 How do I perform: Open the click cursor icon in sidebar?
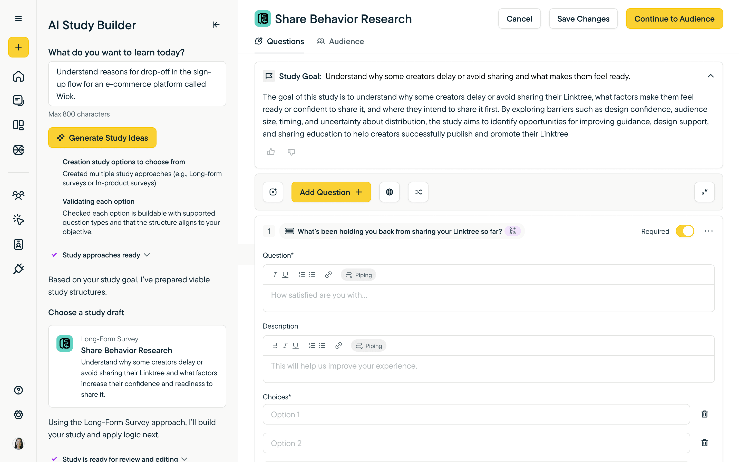click(x=18, y=220)
